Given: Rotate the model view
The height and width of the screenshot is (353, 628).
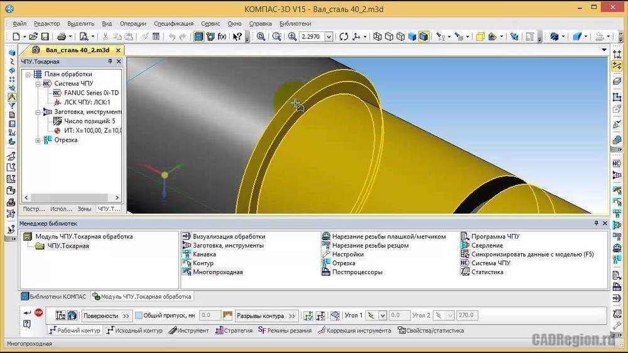Looking at the screenshot, I should coord(344,36).
